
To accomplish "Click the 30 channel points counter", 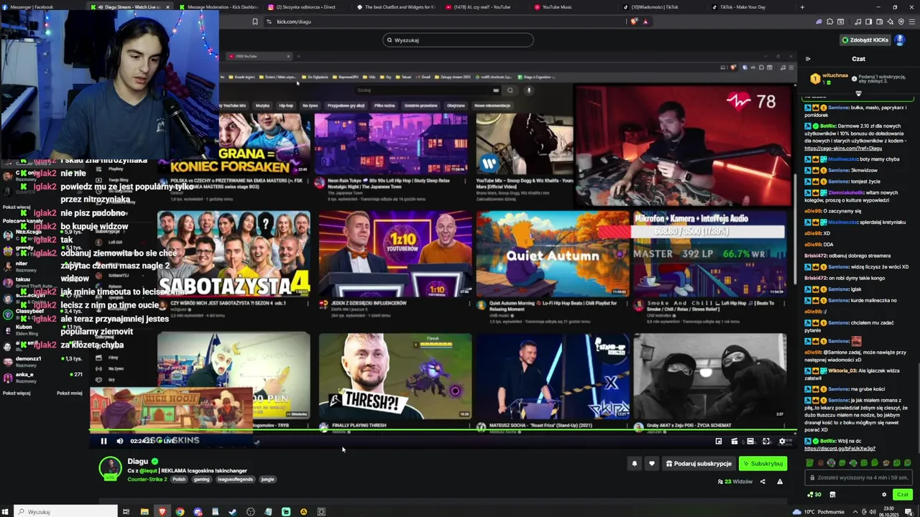I will tap(814, 494).
